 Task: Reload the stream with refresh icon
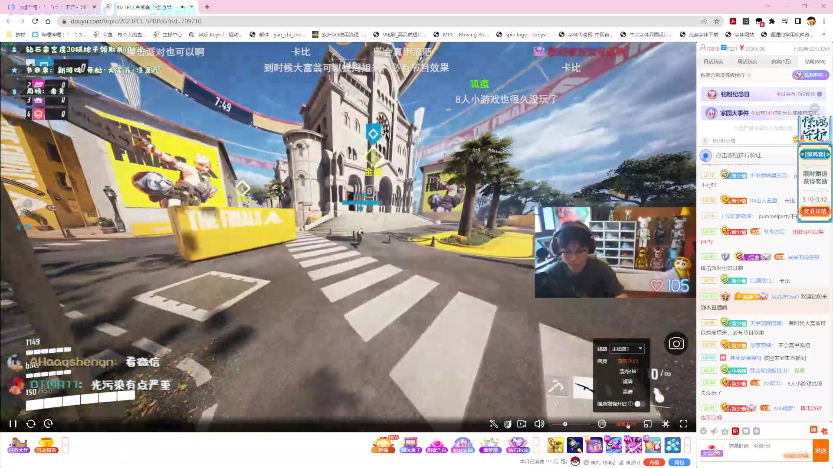(x=31, y=424)
